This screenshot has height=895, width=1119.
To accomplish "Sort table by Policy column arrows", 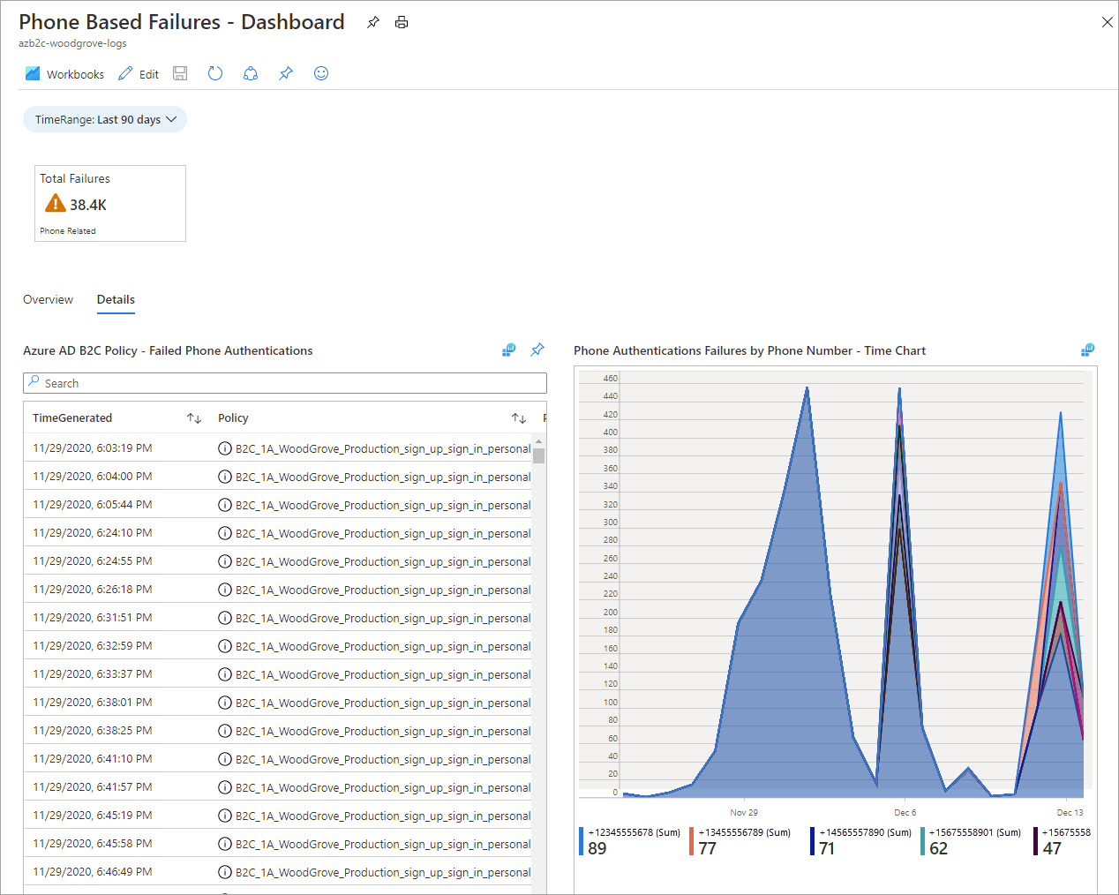I will point(519,417).
